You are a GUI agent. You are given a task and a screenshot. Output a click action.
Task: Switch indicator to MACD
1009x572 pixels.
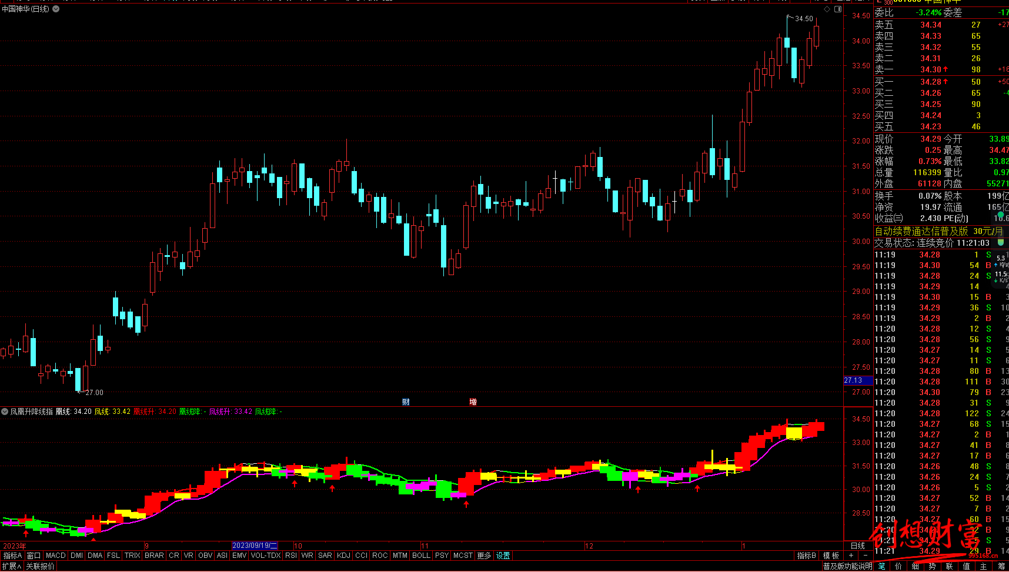point(56,556)
